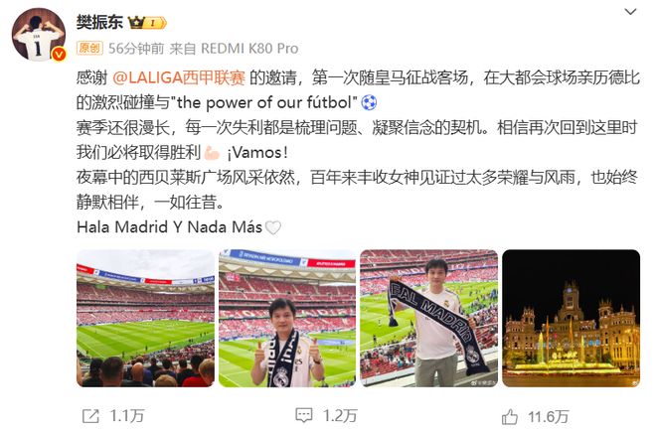
Task: Click the soccer ball emoji in post
Action: (369, 102)
